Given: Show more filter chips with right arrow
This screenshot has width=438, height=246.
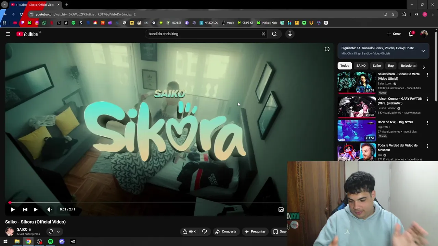Looking at the screenshot, I should coord(424,67).
